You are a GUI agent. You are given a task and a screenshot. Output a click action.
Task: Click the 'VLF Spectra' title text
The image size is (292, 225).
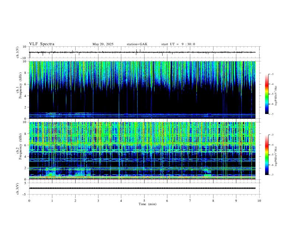click(x=42, y=44)
